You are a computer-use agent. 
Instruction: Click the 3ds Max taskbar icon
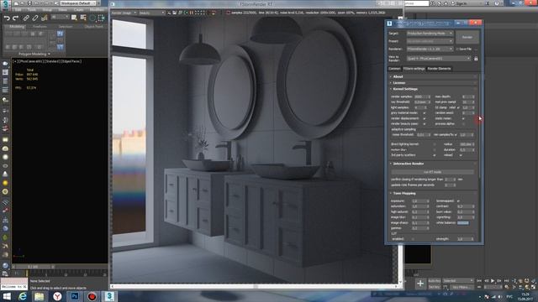coord(109,296)
